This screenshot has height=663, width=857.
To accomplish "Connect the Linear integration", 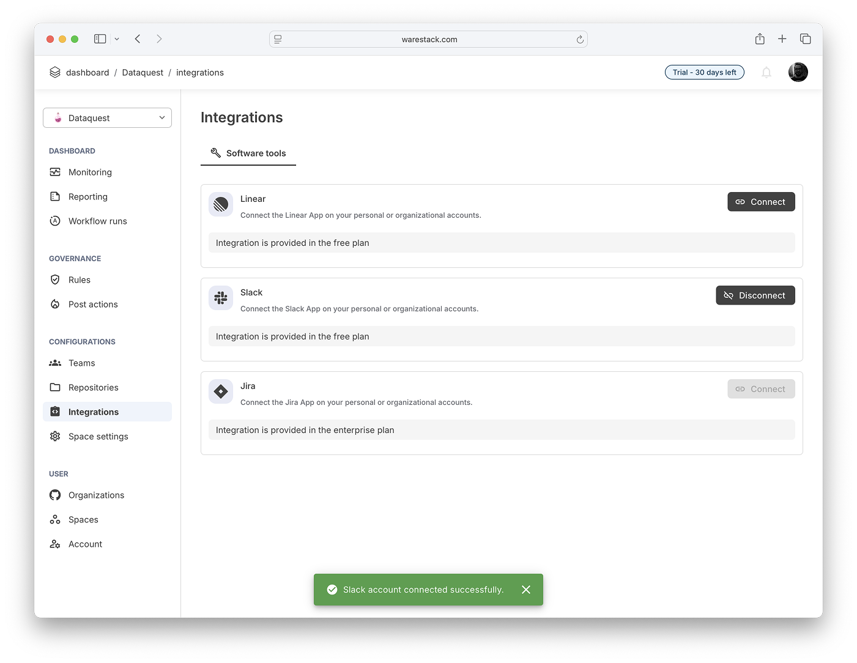I will tap(761, 202).
